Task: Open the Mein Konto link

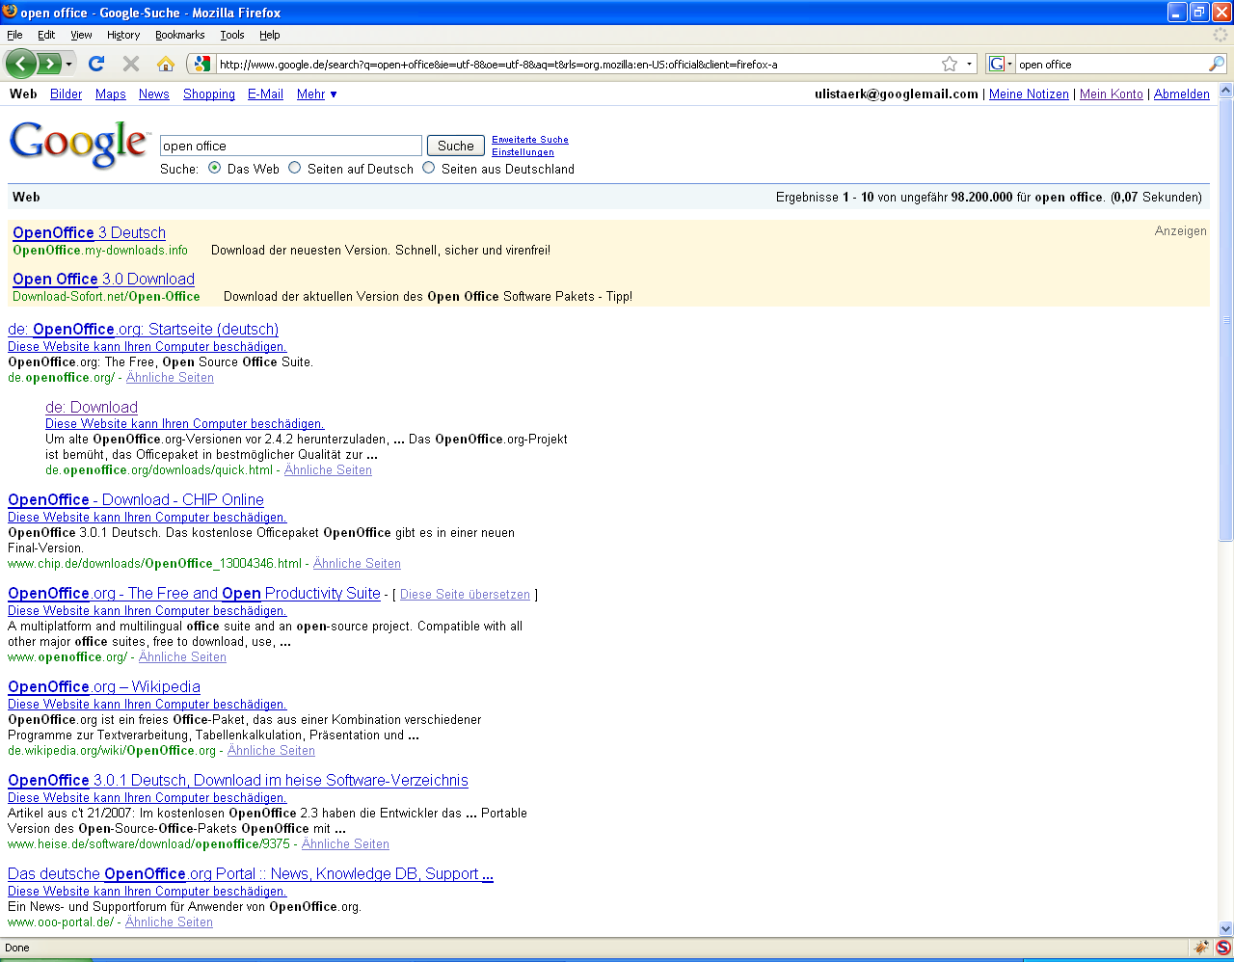Action: click(1112, 94)
